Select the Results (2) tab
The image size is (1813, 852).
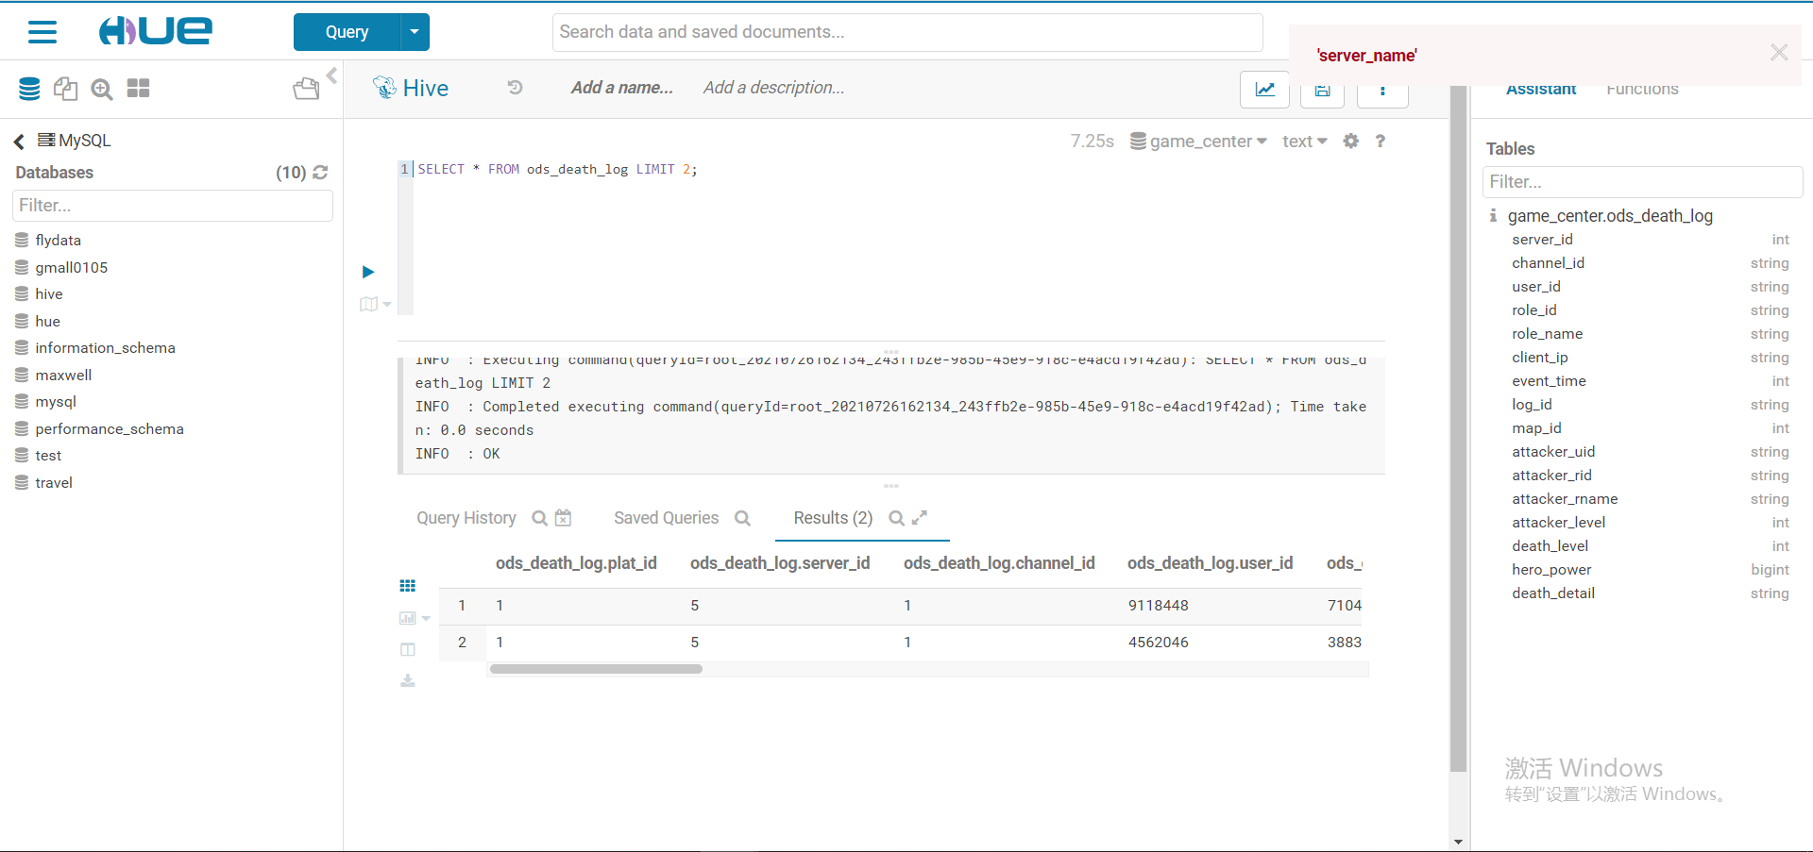pyautogui.click(x=833, y=518)
